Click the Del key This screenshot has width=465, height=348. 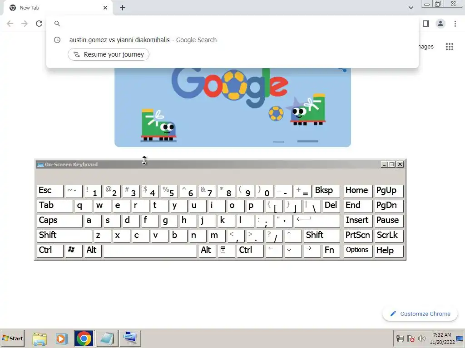click(331, 206)
